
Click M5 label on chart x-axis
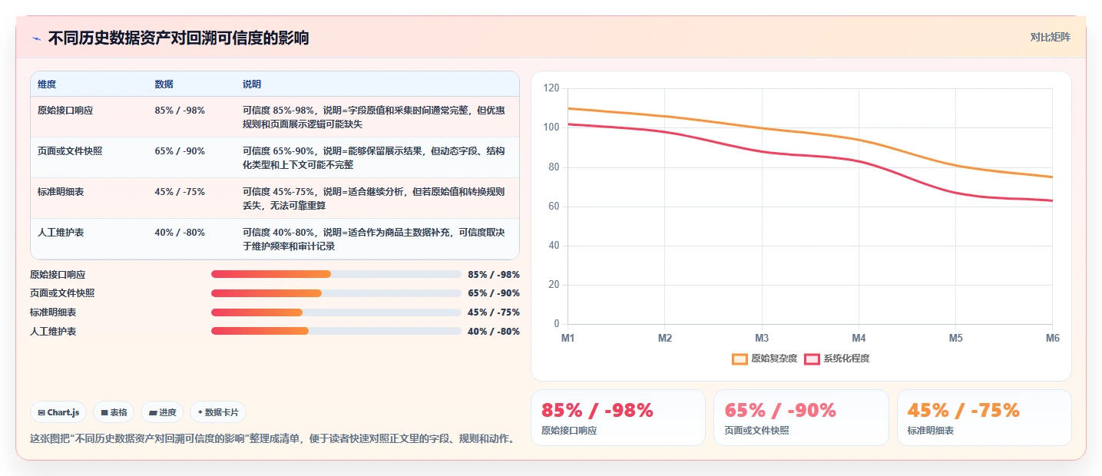coord(955,339)
